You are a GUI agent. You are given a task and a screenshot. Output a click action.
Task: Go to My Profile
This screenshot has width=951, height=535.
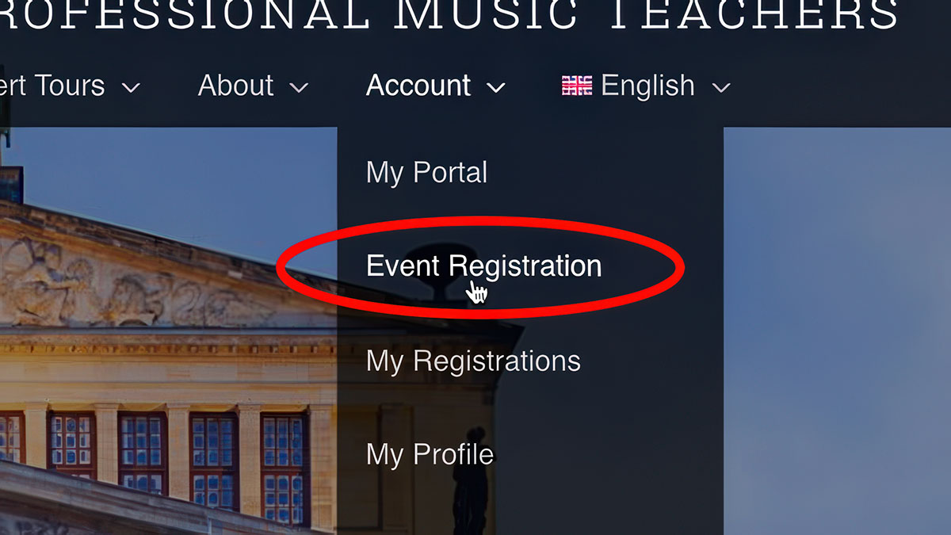(430, 455)
